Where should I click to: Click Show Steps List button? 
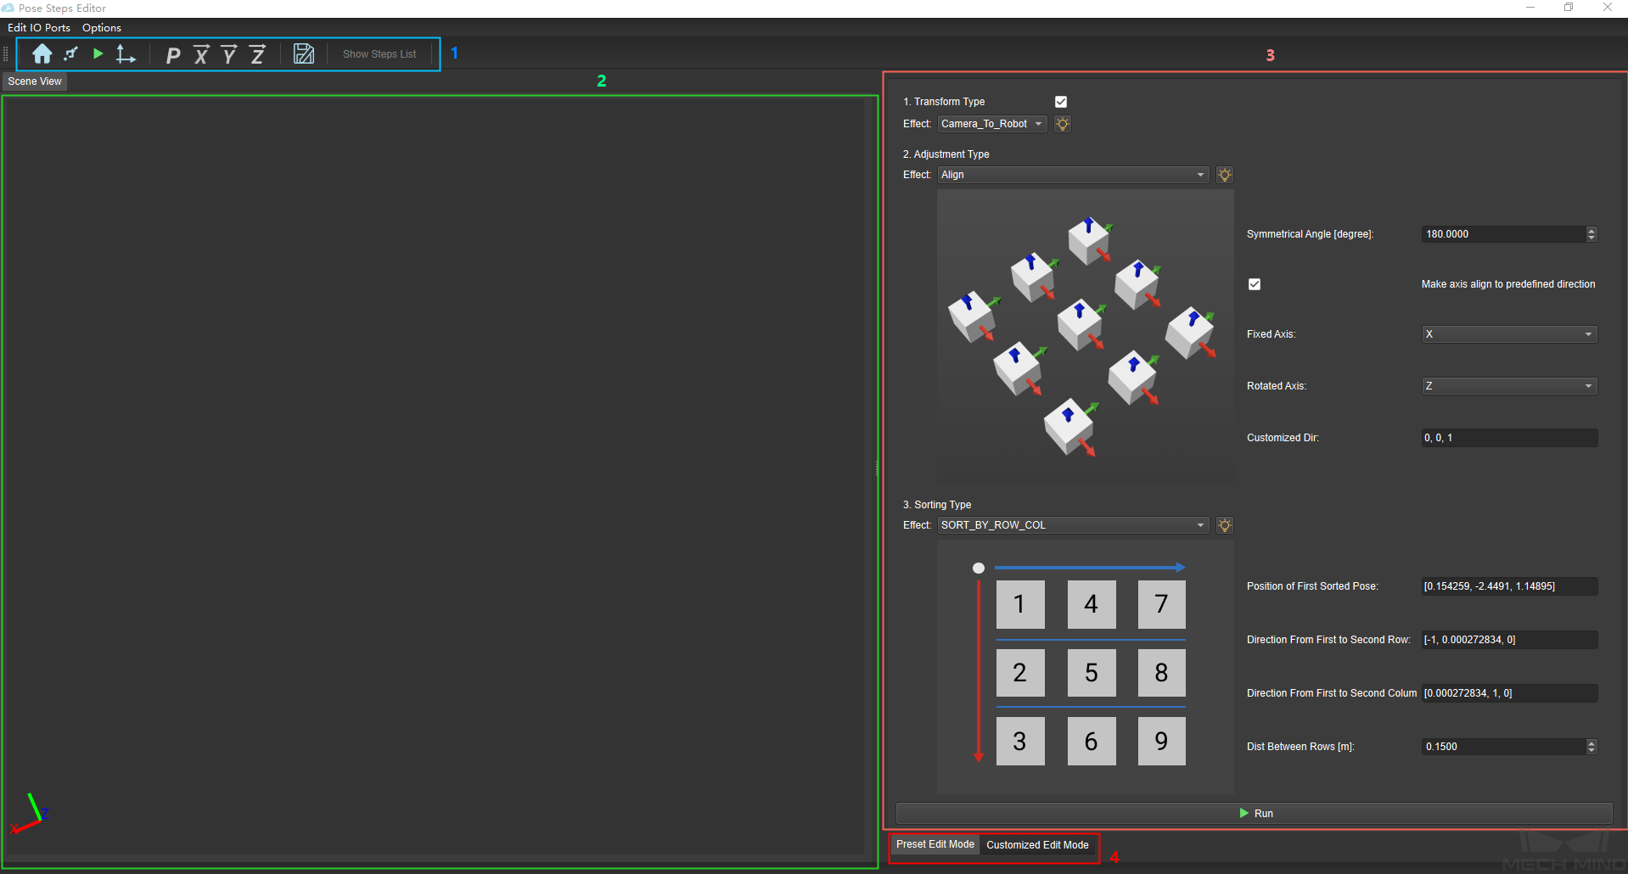[x=379, y=54]
